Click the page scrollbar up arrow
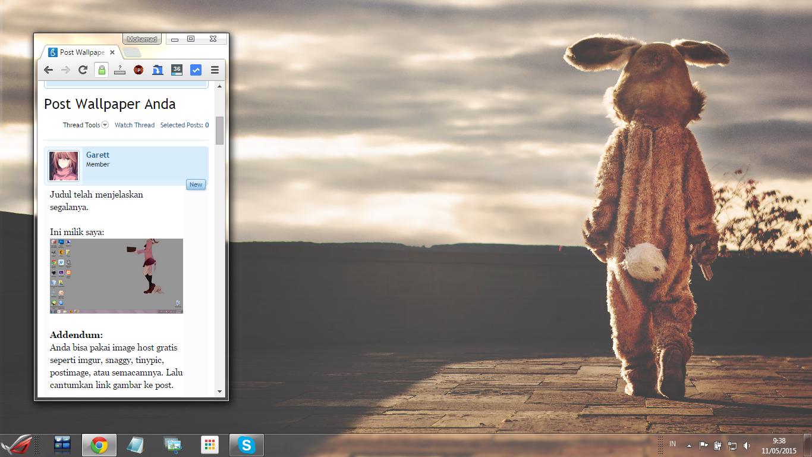 (219, 86)
